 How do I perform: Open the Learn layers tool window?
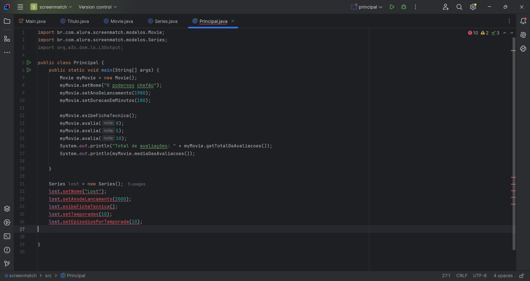[7, 209]
